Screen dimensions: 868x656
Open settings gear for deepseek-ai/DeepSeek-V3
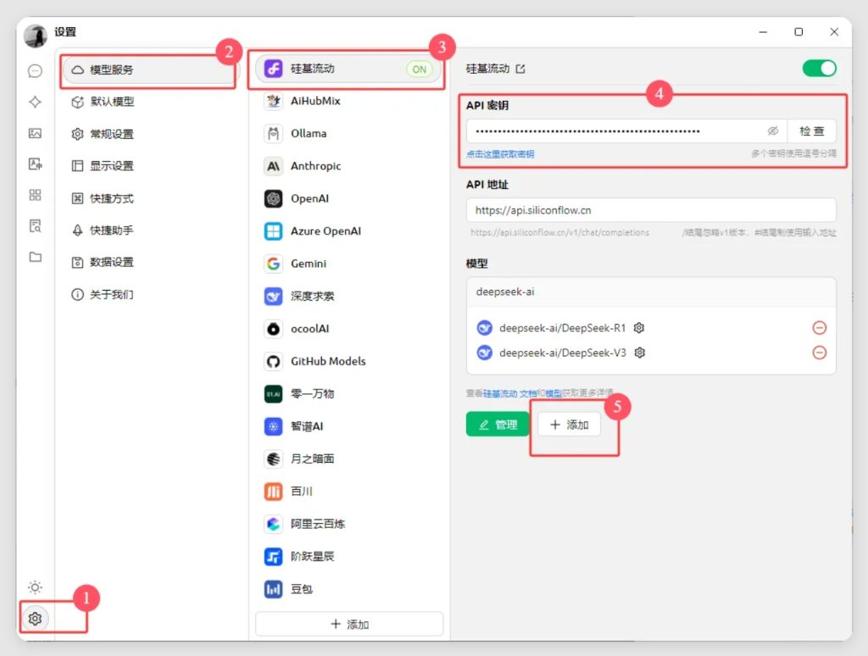639,353
